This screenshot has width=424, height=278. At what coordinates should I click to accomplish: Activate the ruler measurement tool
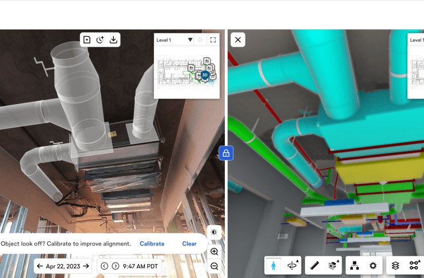coord(314,265)
